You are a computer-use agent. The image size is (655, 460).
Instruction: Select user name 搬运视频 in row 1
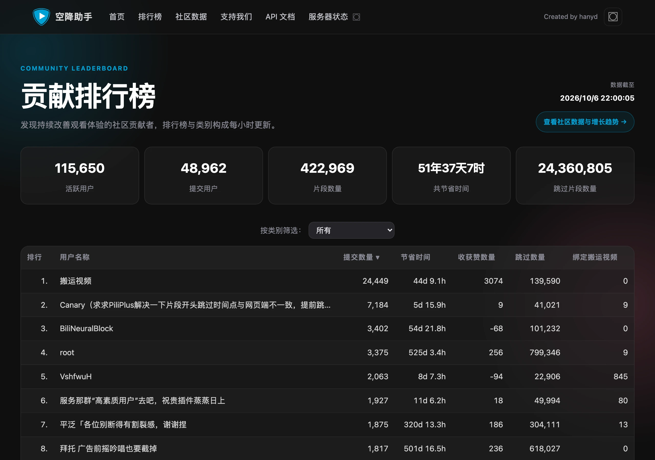(75, 281)
